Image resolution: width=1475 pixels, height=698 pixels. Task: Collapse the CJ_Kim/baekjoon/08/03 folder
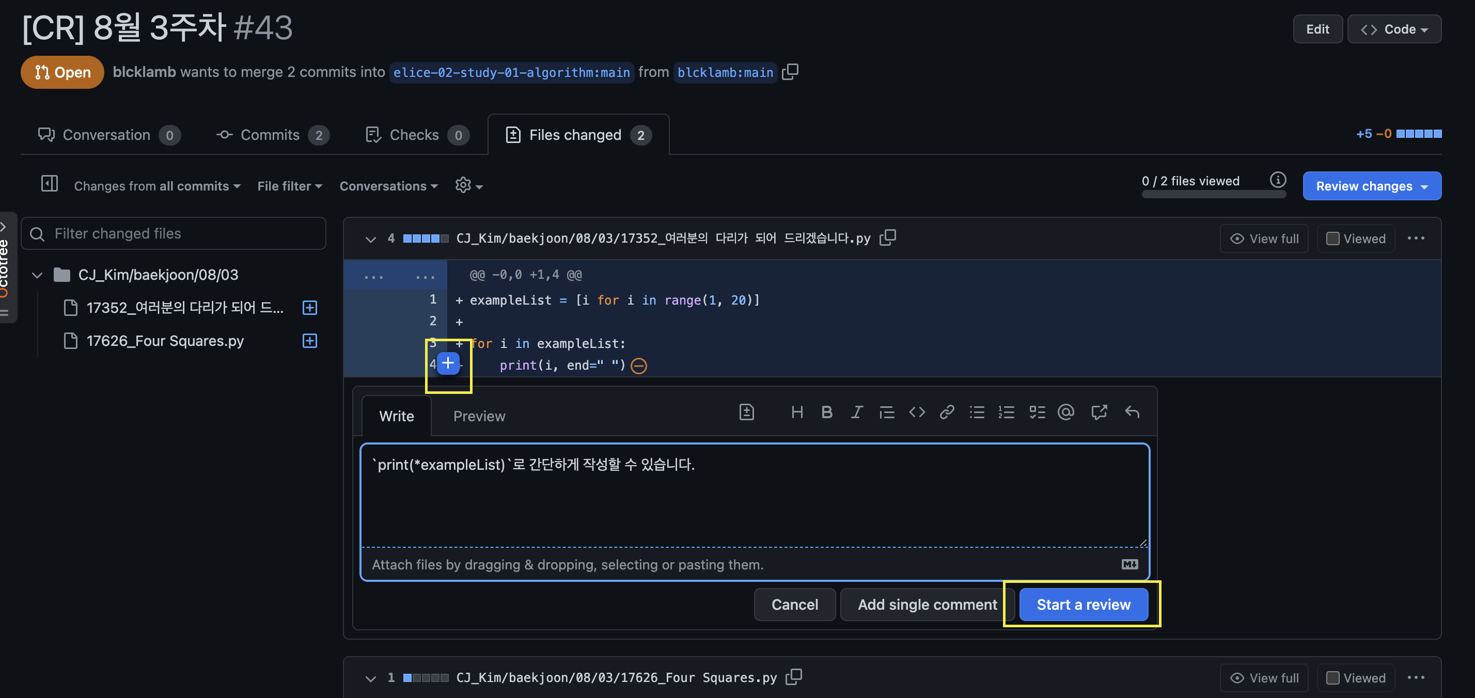click(37, 275)
